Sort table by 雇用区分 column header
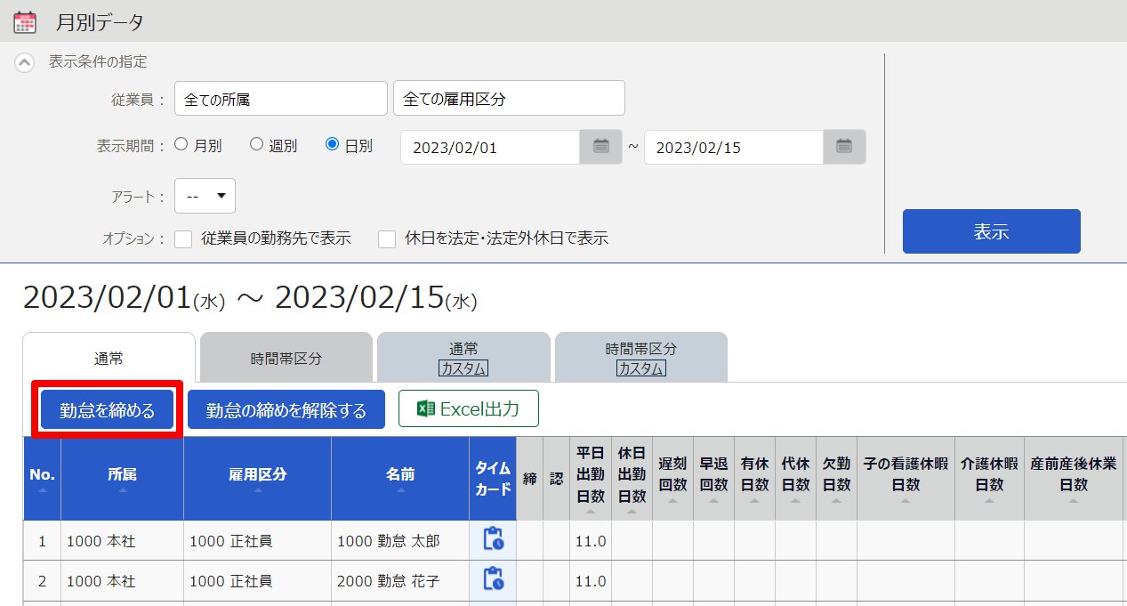Image resolution: width=1127 pixels, height=606 pixels. tap(257, 479)
